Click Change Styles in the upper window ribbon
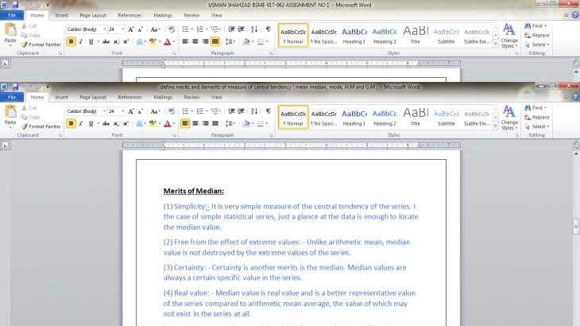The width and height of the screenshot is (580, 326). coord(509,36)
